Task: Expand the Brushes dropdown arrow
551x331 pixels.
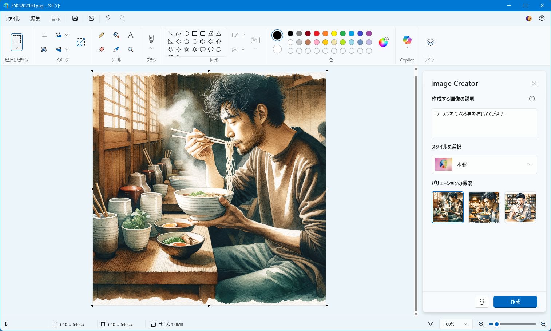Action: click(151, 48)
